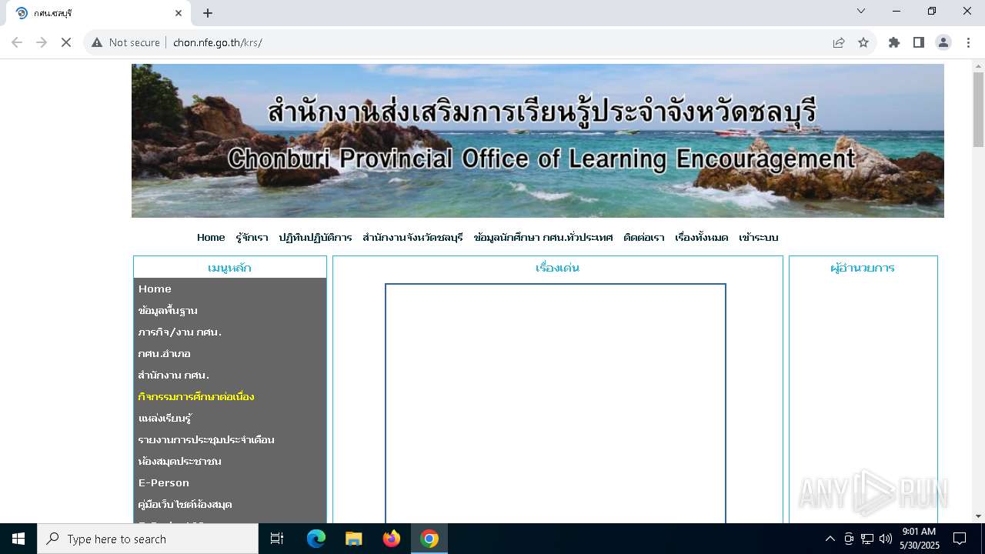Open สำนักงานจังหวัดชลบุรี in top navigation
Screen dimensions: 985x554
[x=412, y=238]
